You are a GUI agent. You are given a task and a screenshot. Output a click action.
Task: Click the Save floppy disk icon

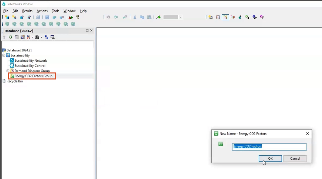[47, 17]
